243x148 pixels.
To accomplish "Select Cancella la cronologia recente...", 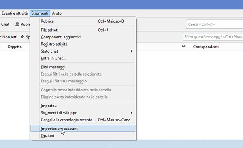I will tap(83, 120).
